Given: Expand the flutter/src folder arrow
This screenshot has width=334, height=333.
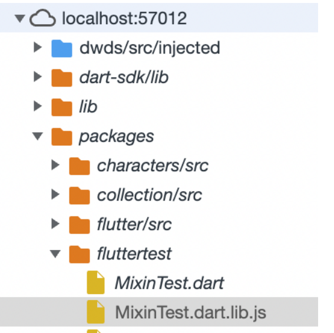Looking at the screenshot, I should click(55, 224).
